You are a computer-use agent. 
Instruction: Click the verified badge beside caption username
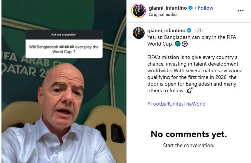pyautogui.click(x=189, y=30)
